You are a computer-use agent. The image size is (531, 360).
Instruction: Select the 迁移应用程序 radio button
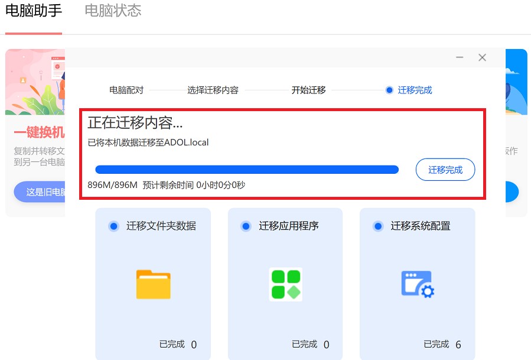[246, 226]
